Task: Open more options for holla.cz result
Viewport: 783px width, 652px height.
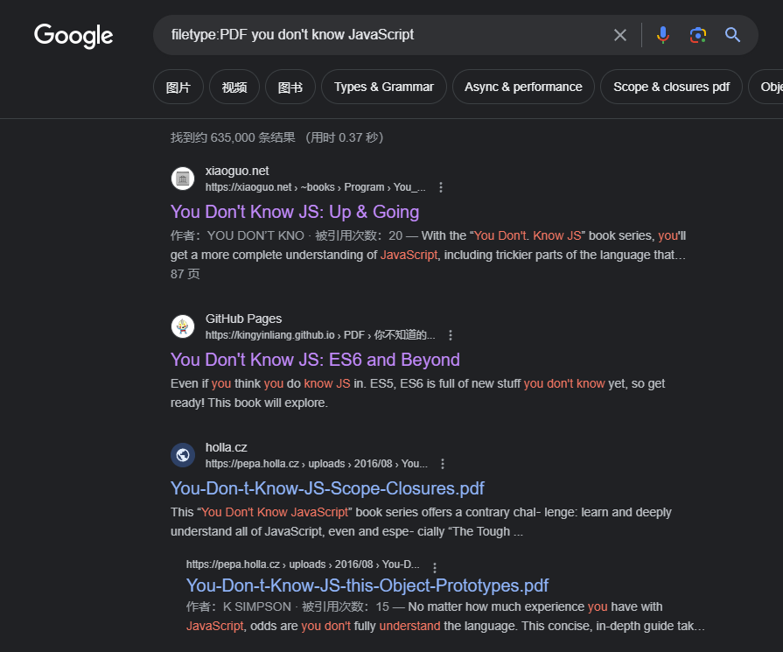Action: (443, 464)
